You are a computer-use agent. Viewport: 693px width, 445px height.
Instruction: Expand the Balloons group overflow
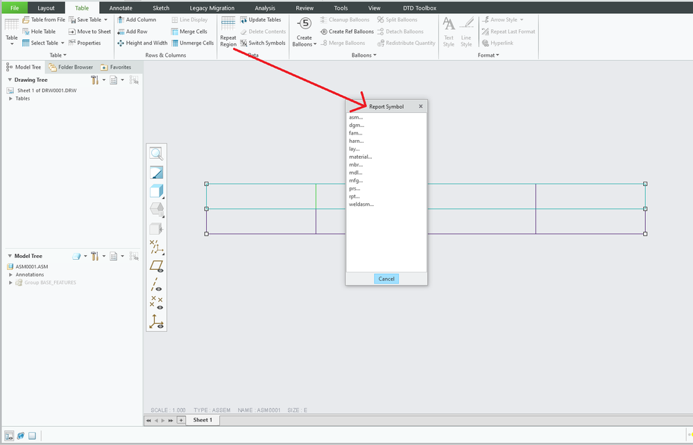[363, 55]
